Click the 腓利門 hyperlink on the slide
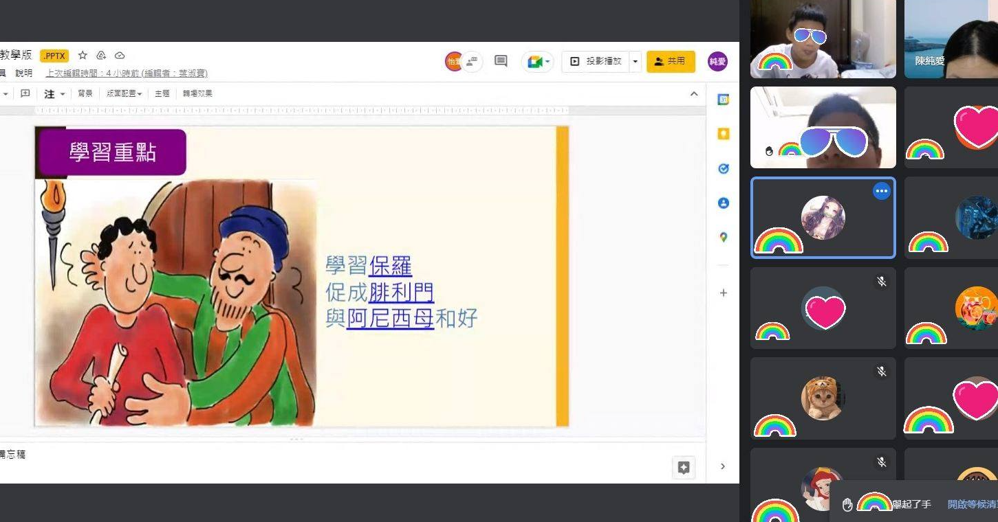 tap(401, 292)
